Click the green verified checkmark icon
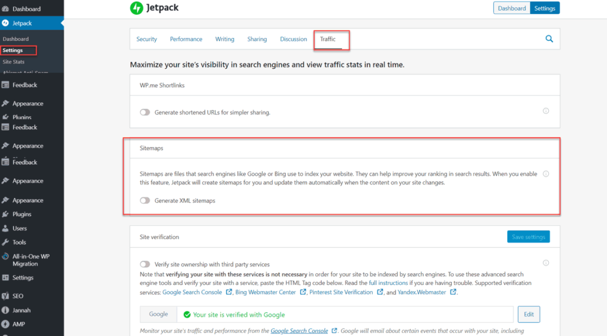Screen dimensions: 607x336 point(187,315)
